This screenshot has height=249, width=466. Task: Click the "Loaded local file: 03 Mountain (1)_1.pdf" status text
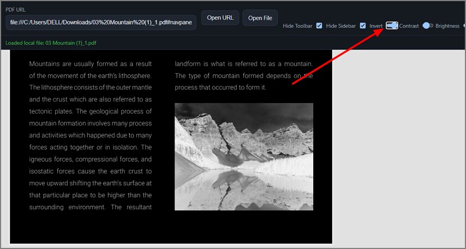coord(51,43)
